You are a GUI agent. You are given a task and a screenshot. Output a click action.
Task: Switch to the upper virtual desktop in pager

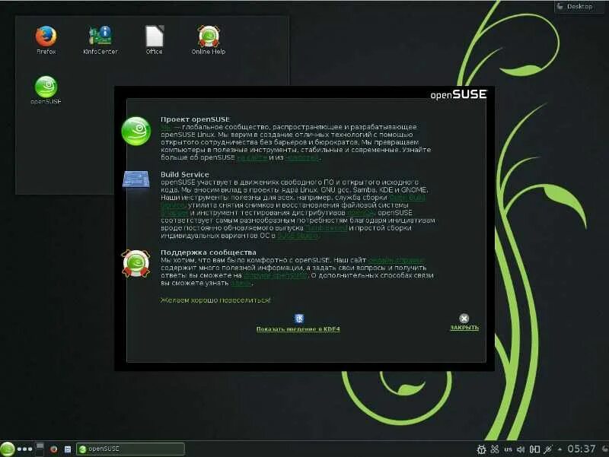[40, 446]
